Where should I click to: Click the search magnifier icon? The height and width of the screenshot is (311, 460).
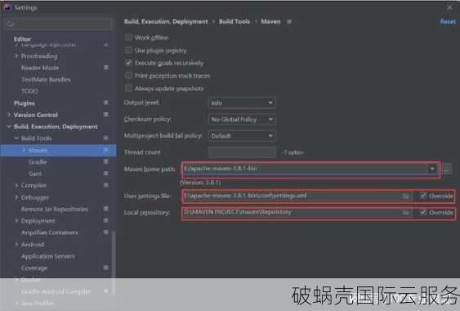(x=11, y=24)
